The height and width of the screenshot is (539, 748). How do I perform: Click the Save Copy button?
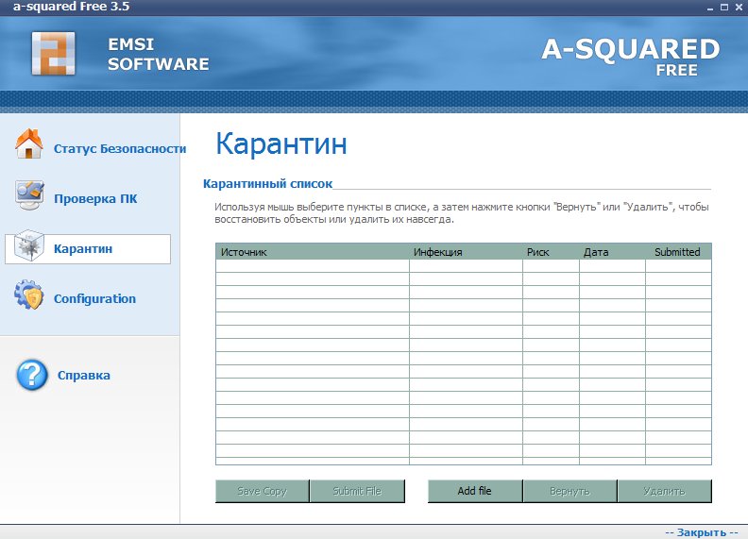coord(263,491)
